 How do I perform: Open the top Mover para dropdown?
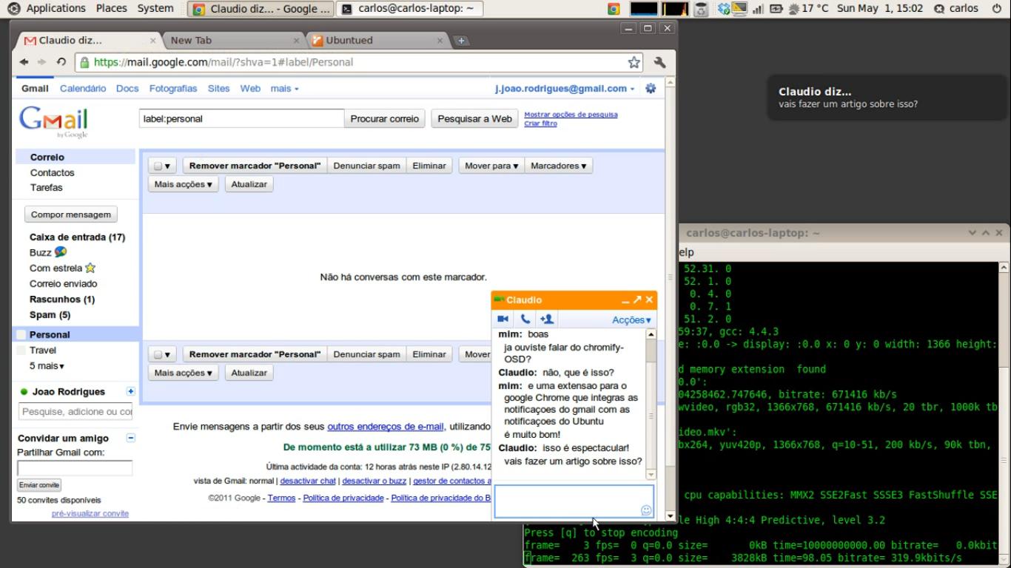[491, 166]
